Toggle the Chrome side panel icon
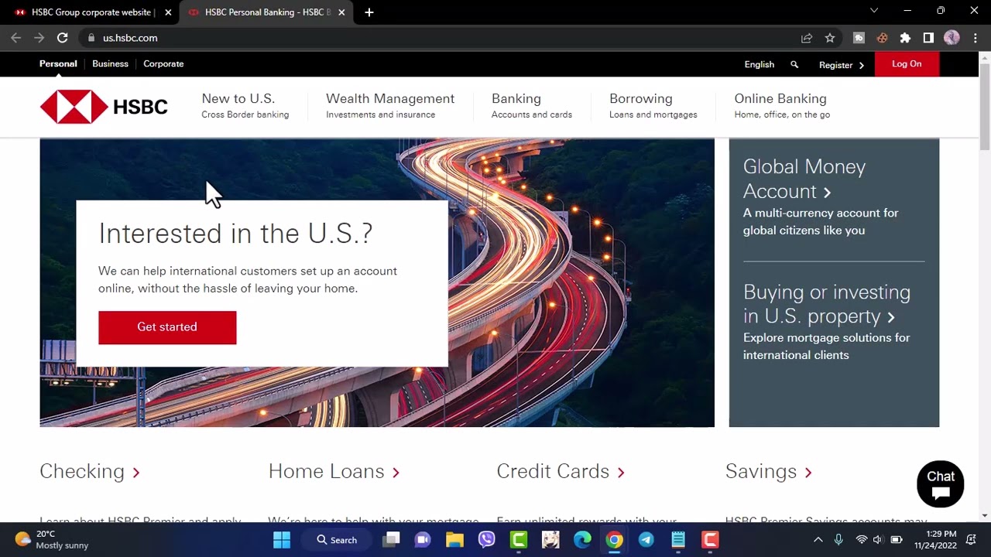The height and width of the screenshot is (557, 991). tap(928, 38)
